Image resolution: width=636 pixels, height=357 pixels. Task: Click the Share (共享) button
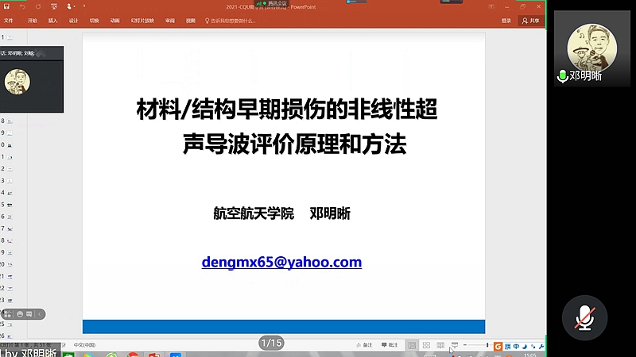[x=529, y=21]
